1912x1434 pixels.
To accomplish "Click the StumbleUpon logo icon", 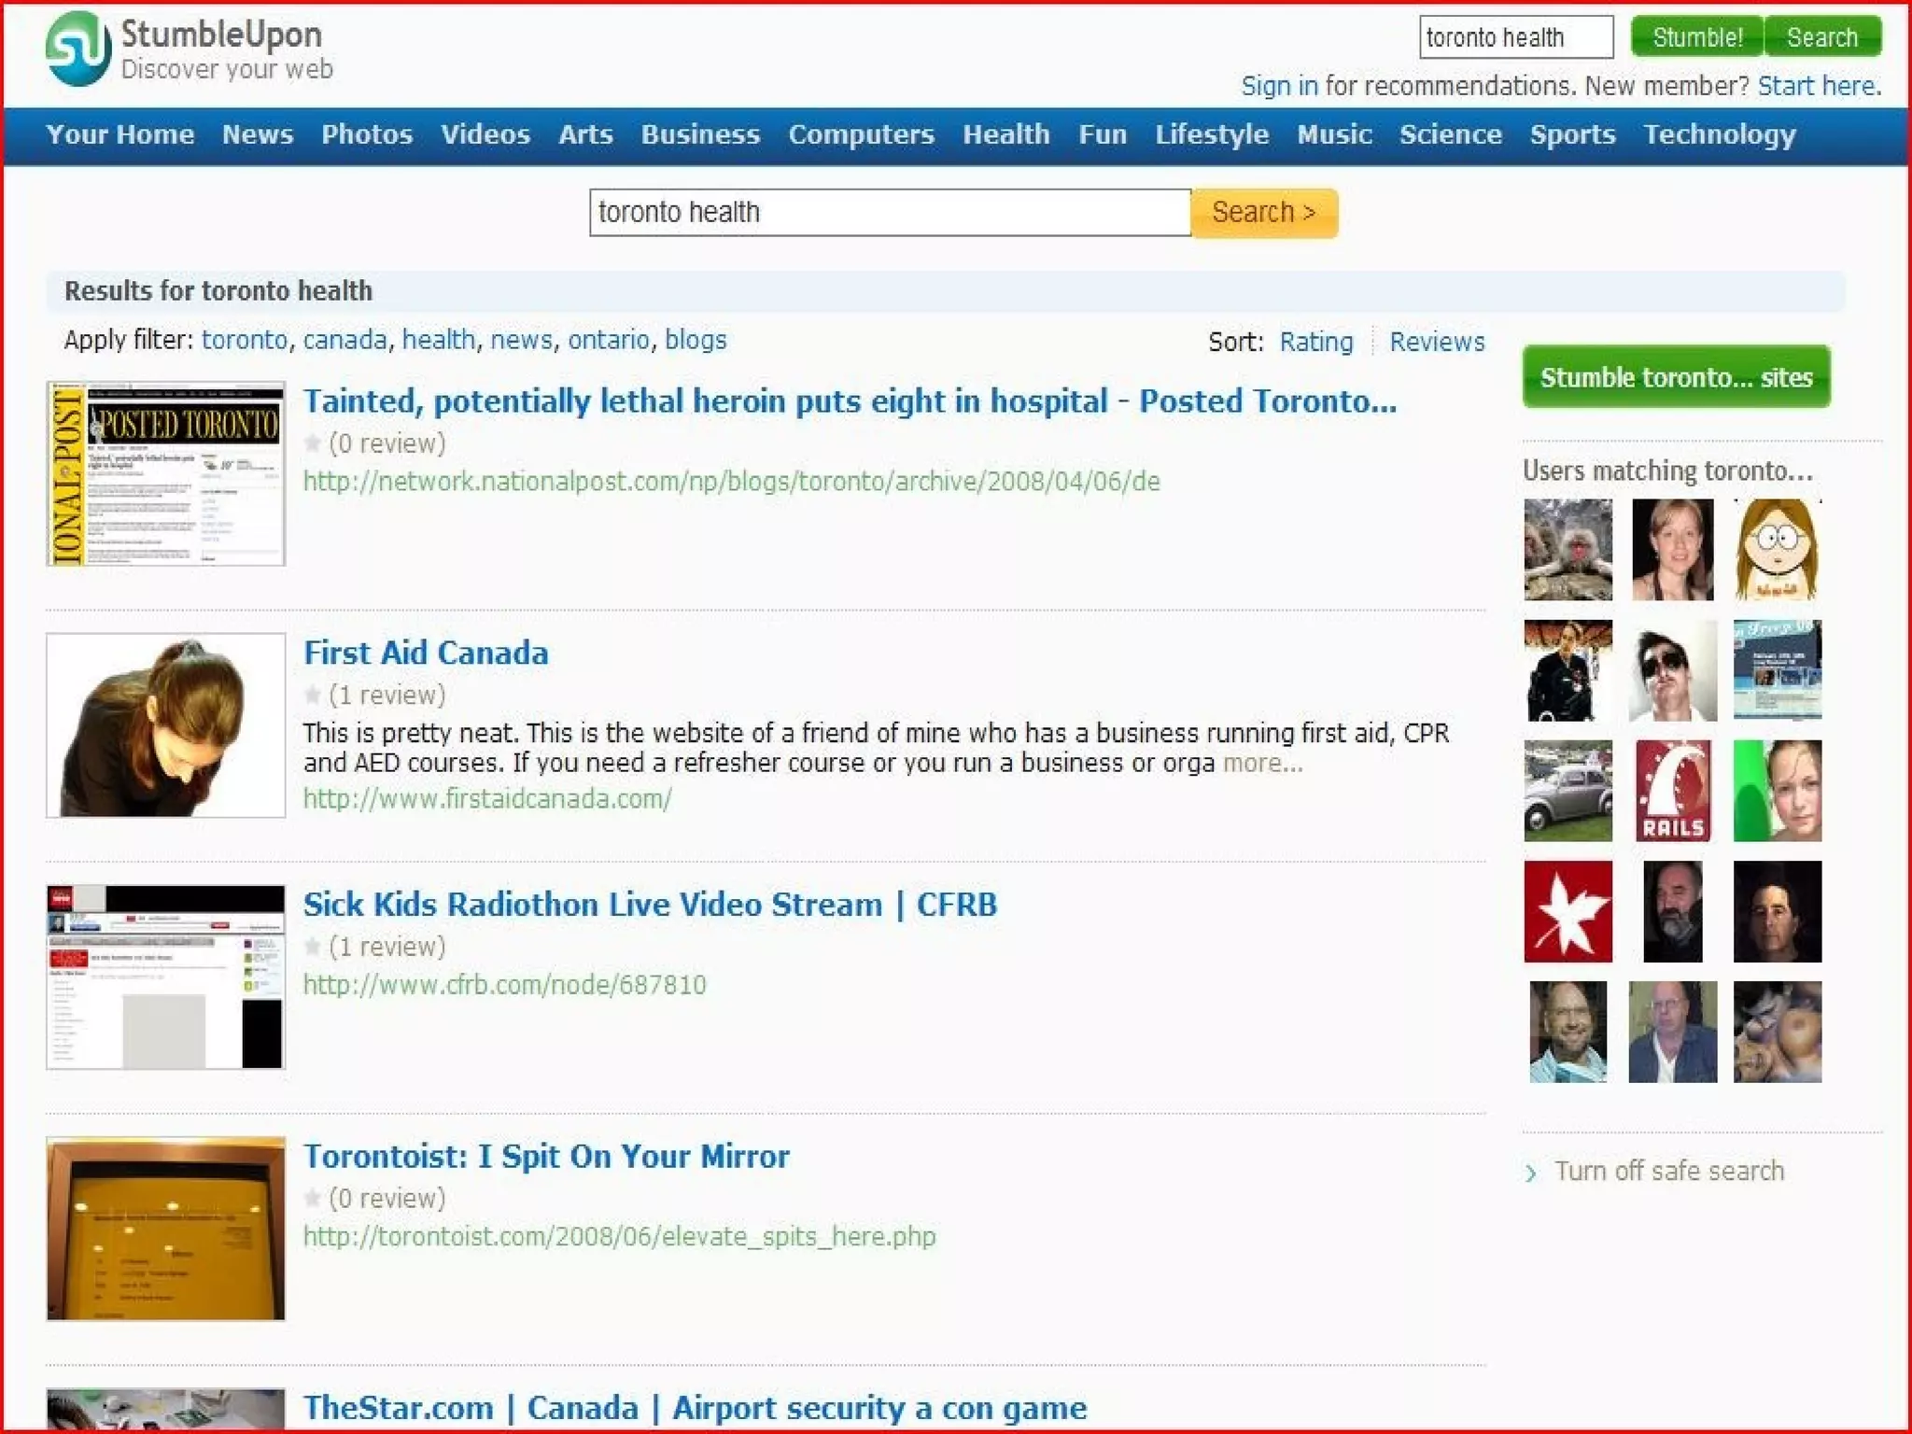I will pyautogui.click(x=78, y=49).
